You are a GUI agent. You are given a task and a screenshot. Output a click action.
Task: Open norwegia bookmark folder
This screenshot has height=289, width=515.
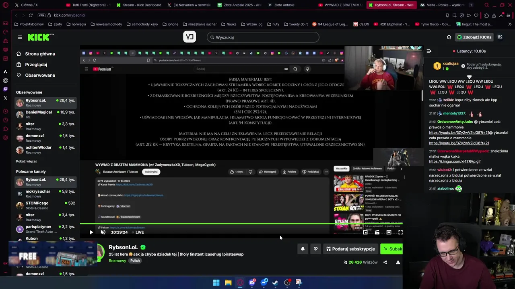(76, 24)
